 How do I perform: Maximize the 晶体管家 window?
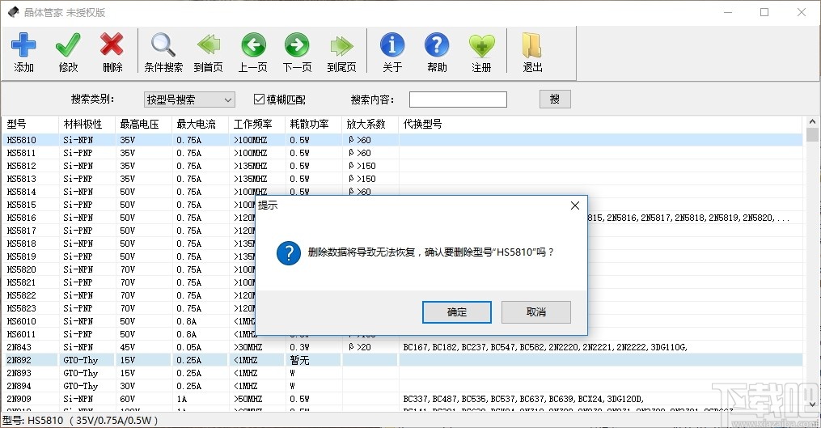[764, 12]
